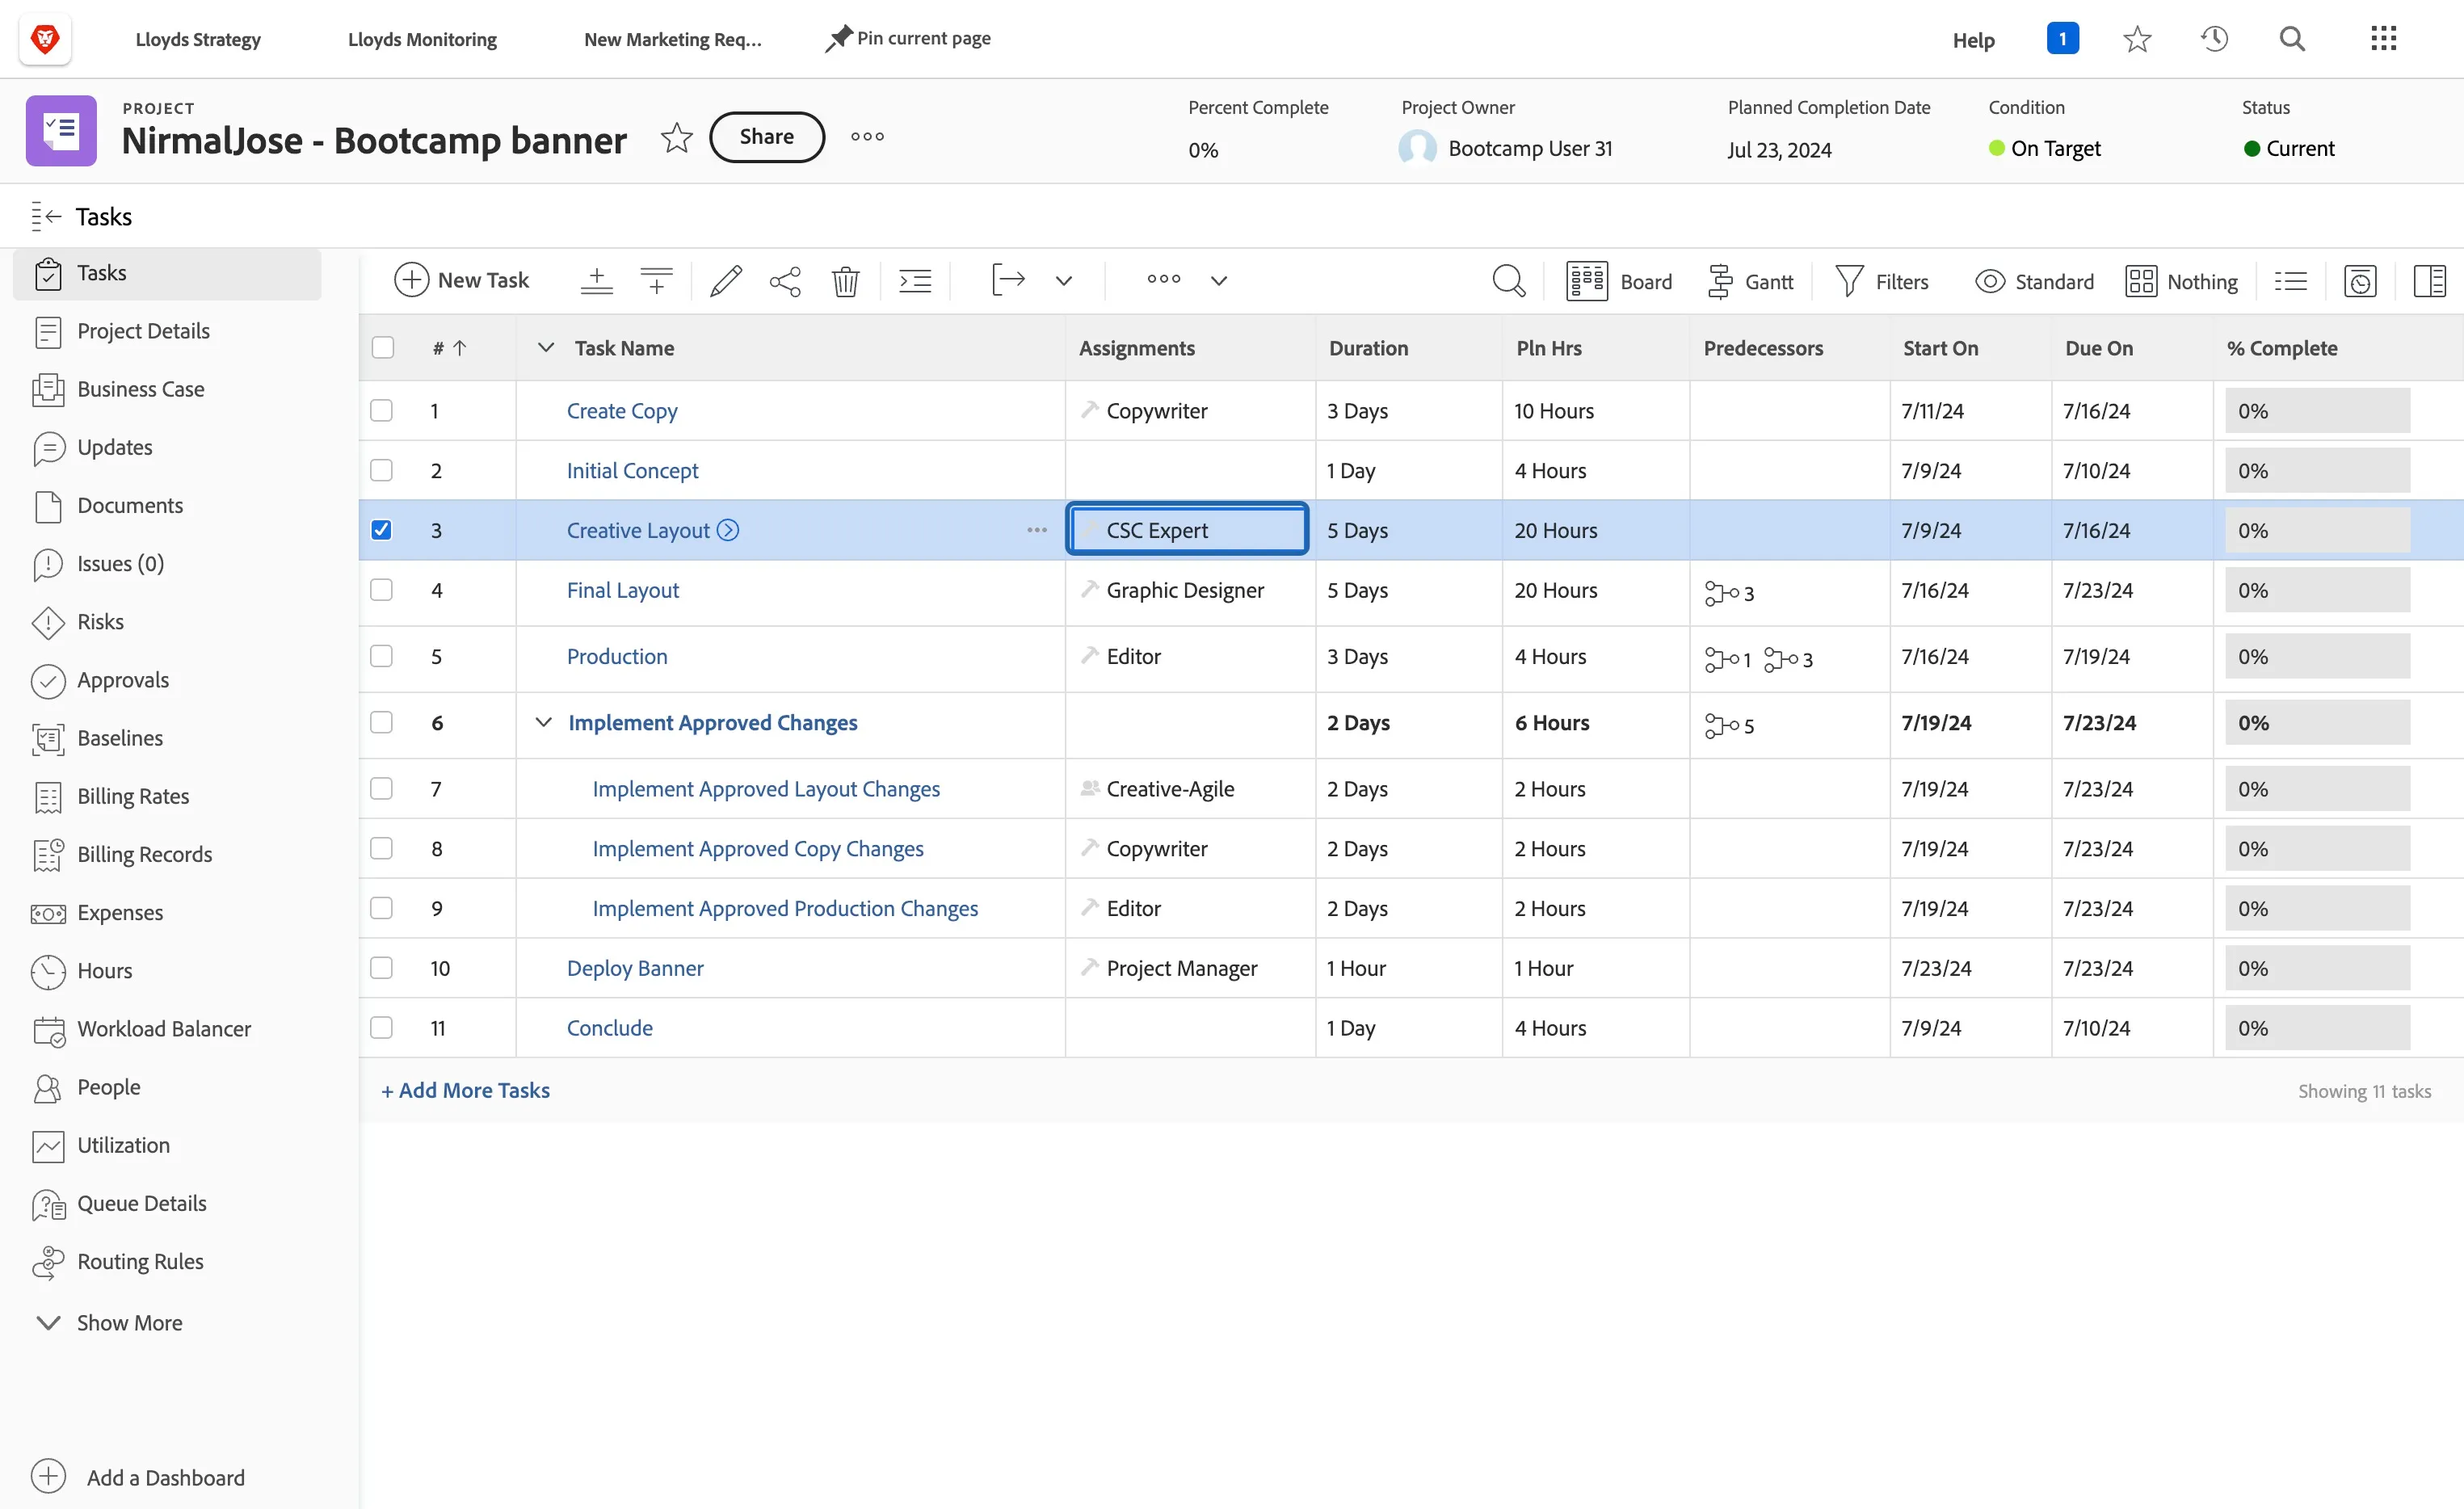Go to Workload Balancer section
Screen dimensions: 2464x1509
coord(164,1029)
